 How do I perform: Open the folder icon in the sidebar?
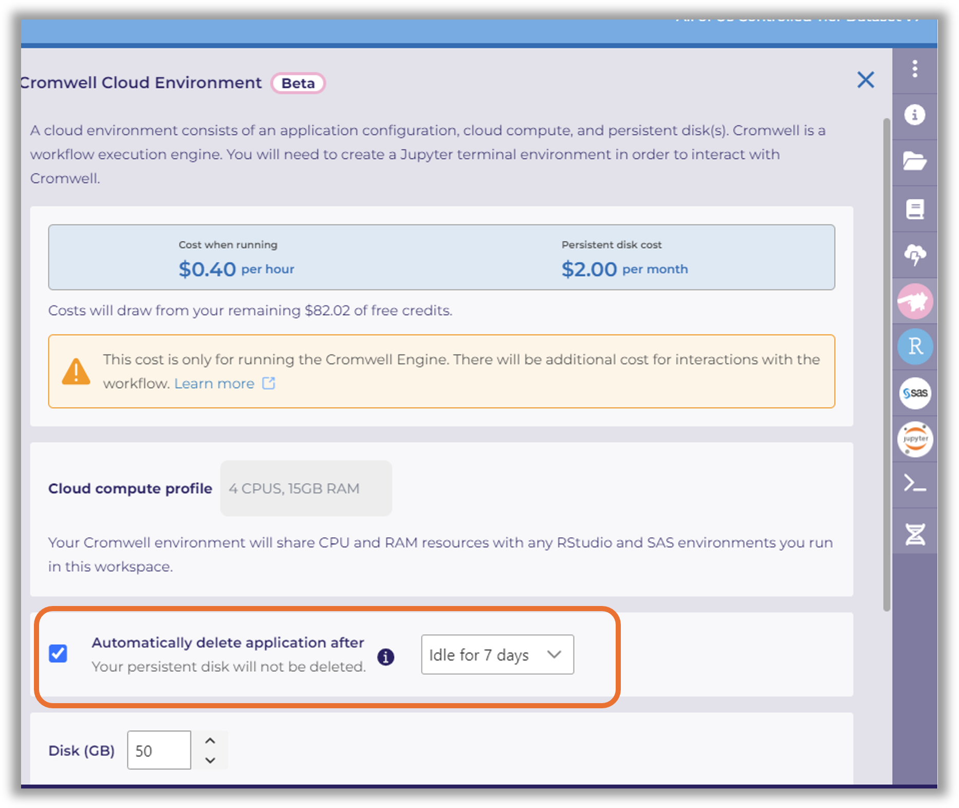click(915, 161)
